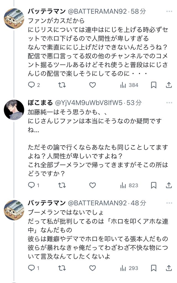View analytics showing 293 views
The height and width of the screenshot is (283, 177).
[129, 268]
